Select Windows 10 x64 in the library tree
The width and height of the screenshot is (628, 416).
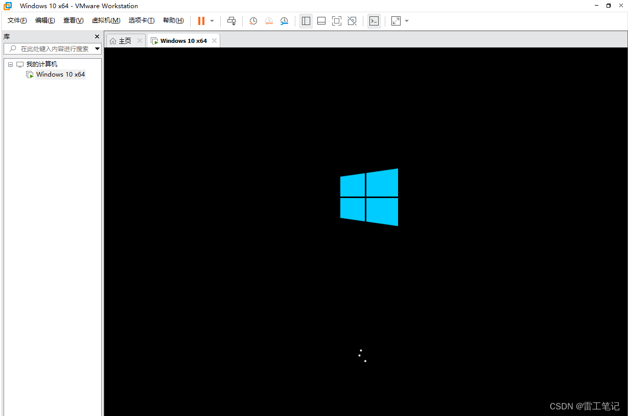pos(60,75)
